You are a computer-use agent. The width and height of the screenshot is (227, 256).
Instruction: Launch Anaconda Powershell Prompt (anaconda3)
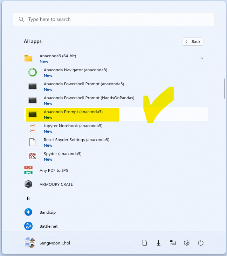pyautogui.click(x=116, y=86)
